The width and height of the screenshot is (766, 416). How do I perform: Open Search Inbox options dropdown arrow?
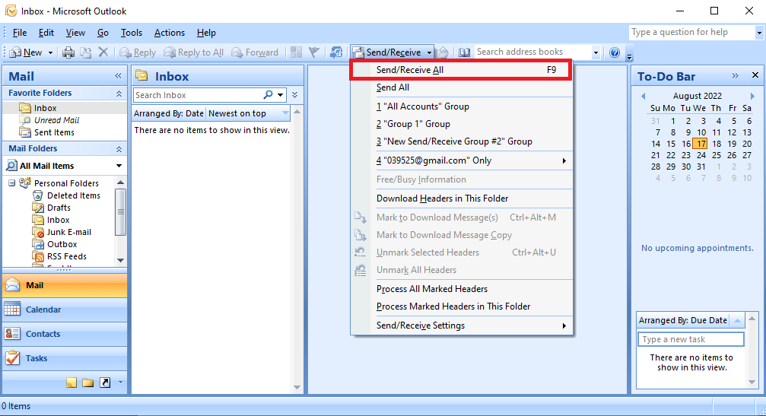click(281, 95)
